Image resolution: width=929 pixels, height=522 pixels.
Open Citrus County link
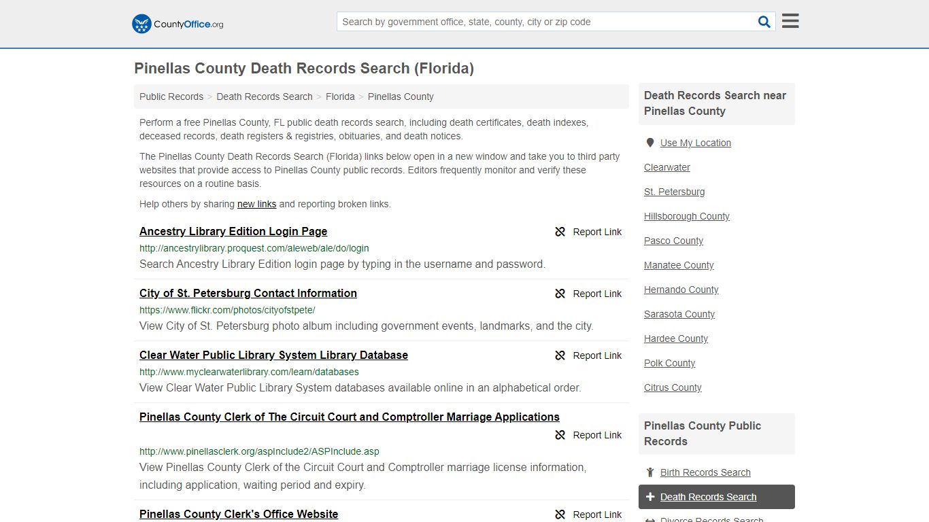coord(673,387)
